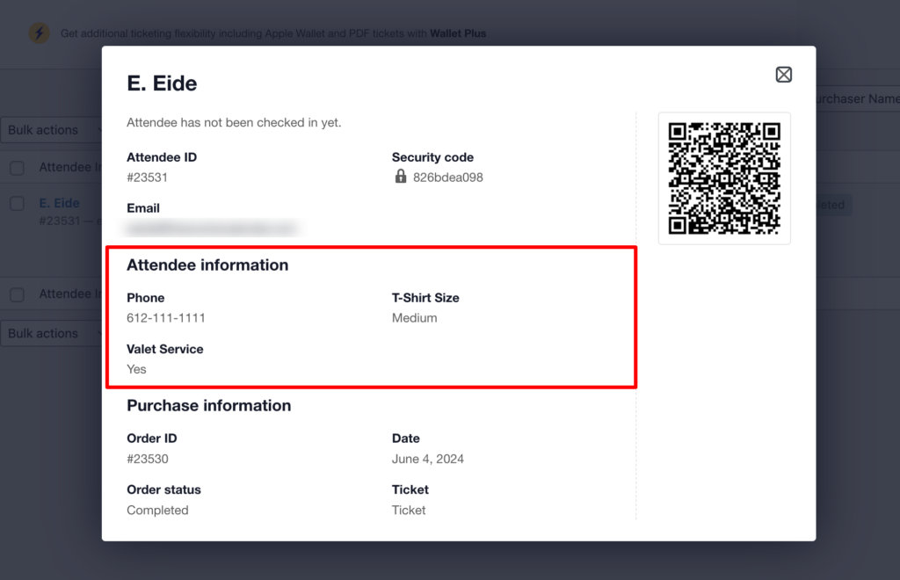This screenshot has width=900, height=580.
Task: Click the phone number 612-111-1111
Action: pos(165,317)
